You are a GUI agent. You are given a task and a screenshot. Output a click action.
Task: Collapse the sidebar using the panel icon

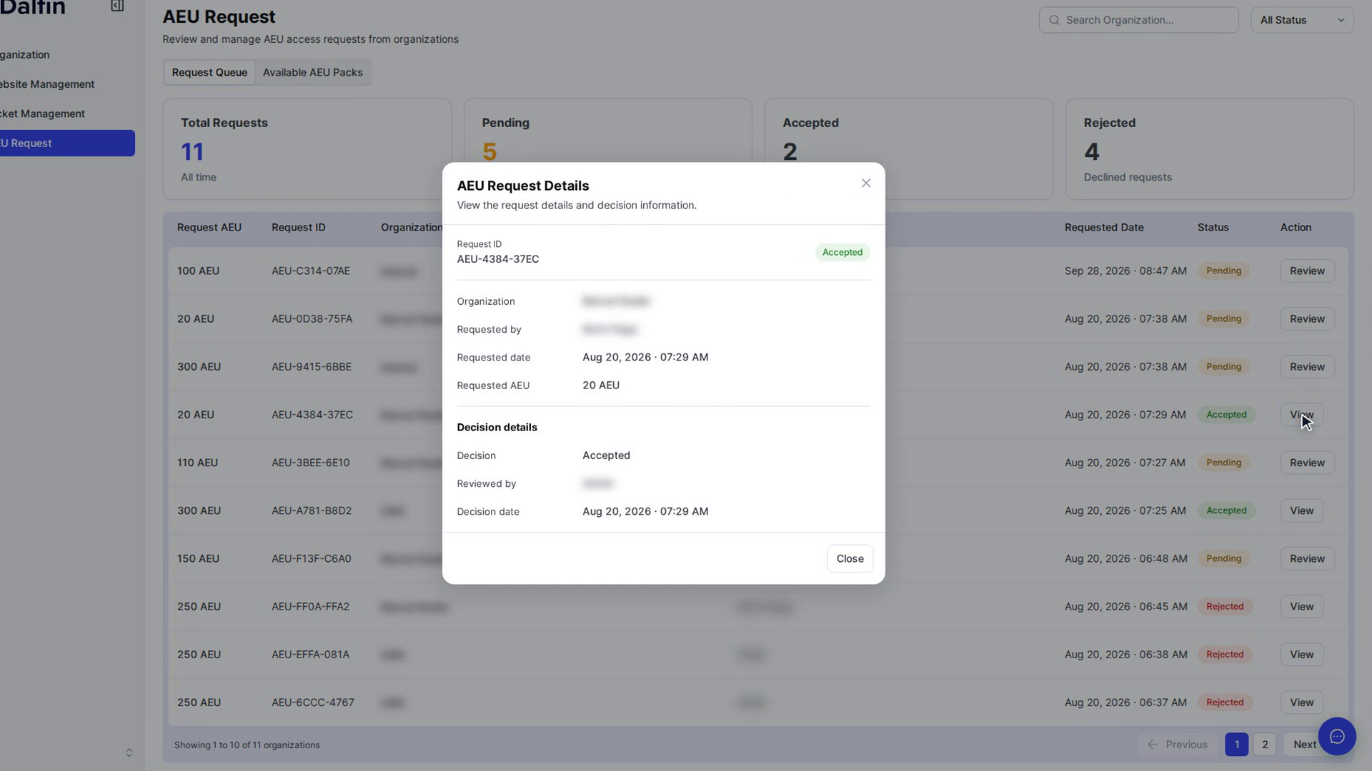(117, 6)
